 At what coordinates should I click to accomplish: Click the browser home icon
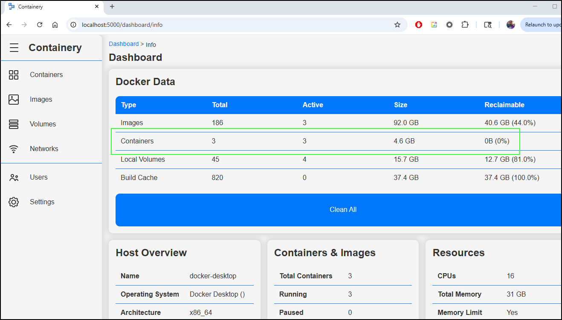point(55,25)
